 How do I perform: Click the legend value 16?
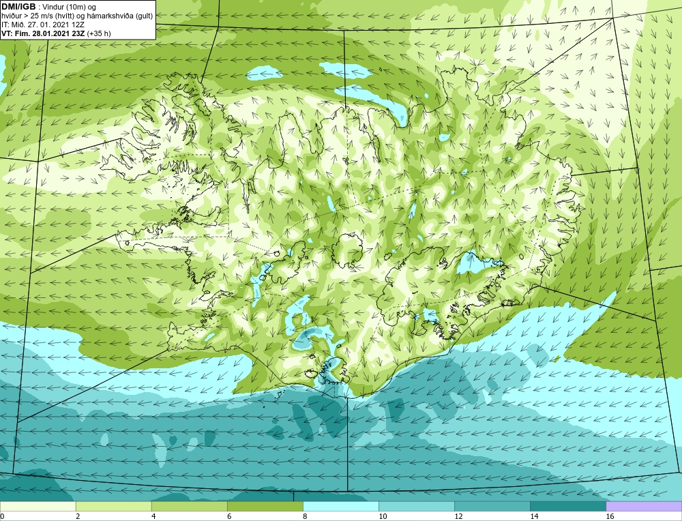[610, 516]
